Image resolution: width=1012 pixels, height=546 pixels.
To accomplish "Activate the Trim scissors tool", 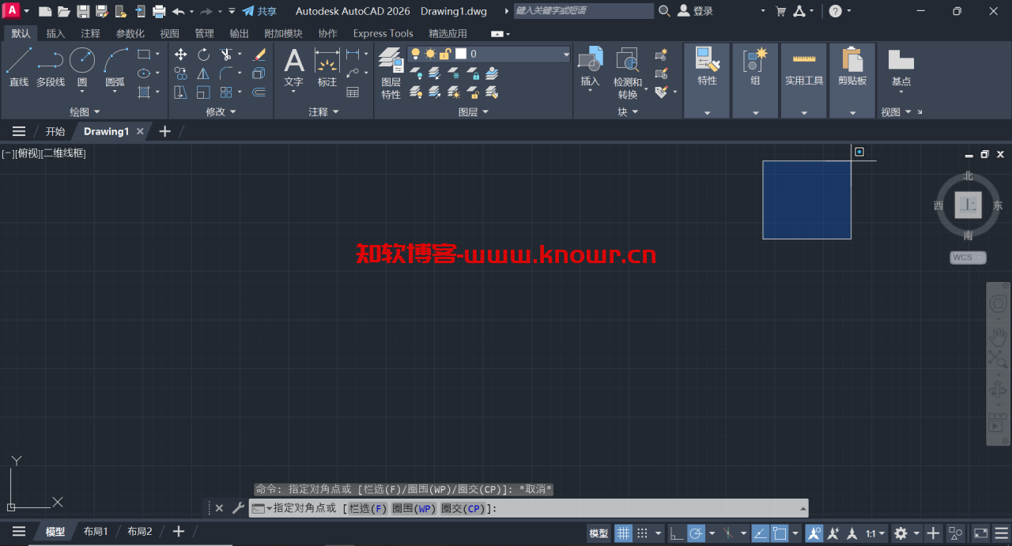I will pyautogui.click(x=226, y=55).
